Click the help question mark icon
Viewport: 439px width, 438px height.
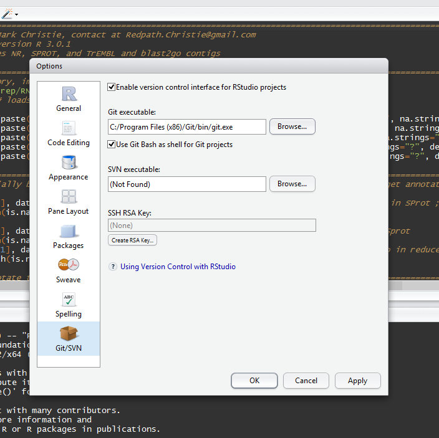112,267
